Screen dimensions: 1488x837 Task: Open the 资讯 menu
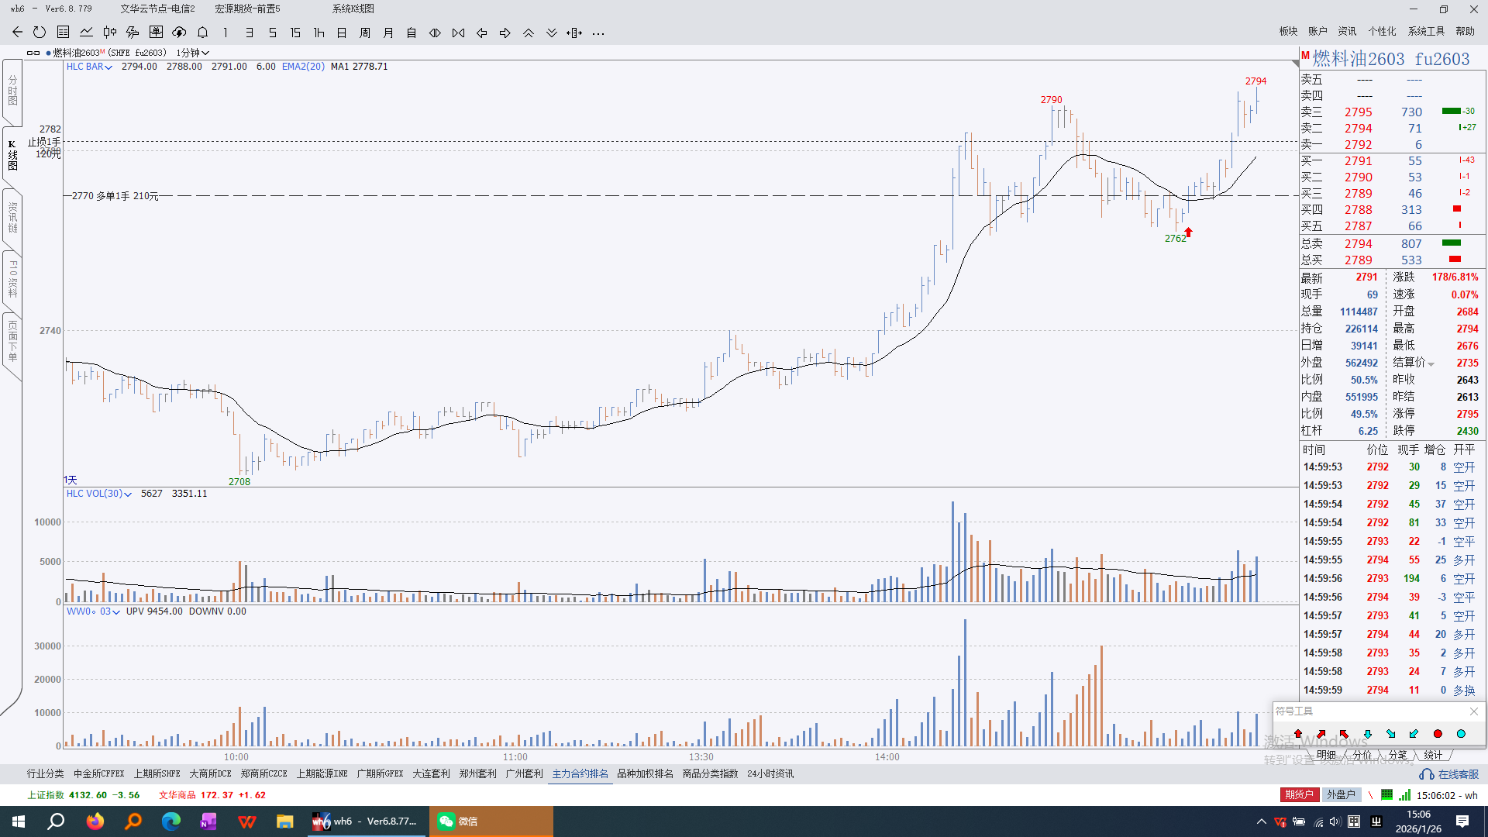[1347, 31]
